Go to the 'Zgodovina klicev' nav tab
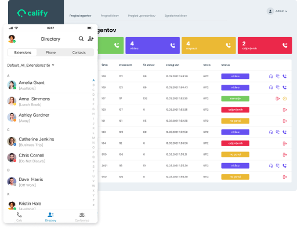This screenshot has width=297, height=228. (x=176, y=16)
